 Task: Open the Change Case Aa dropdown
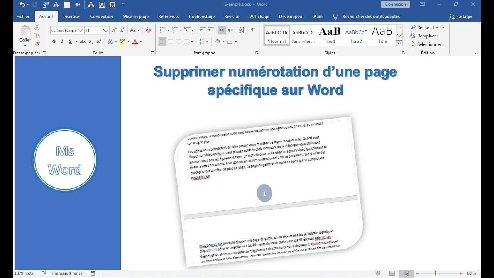[x=135, y=30]
